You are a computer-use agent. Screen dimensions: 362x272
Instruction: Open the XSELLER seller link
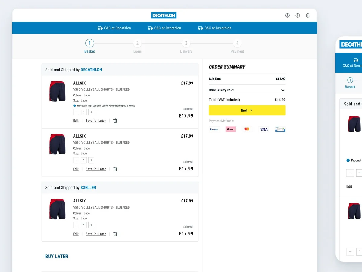pyautogui.click(x=88, y=188)
